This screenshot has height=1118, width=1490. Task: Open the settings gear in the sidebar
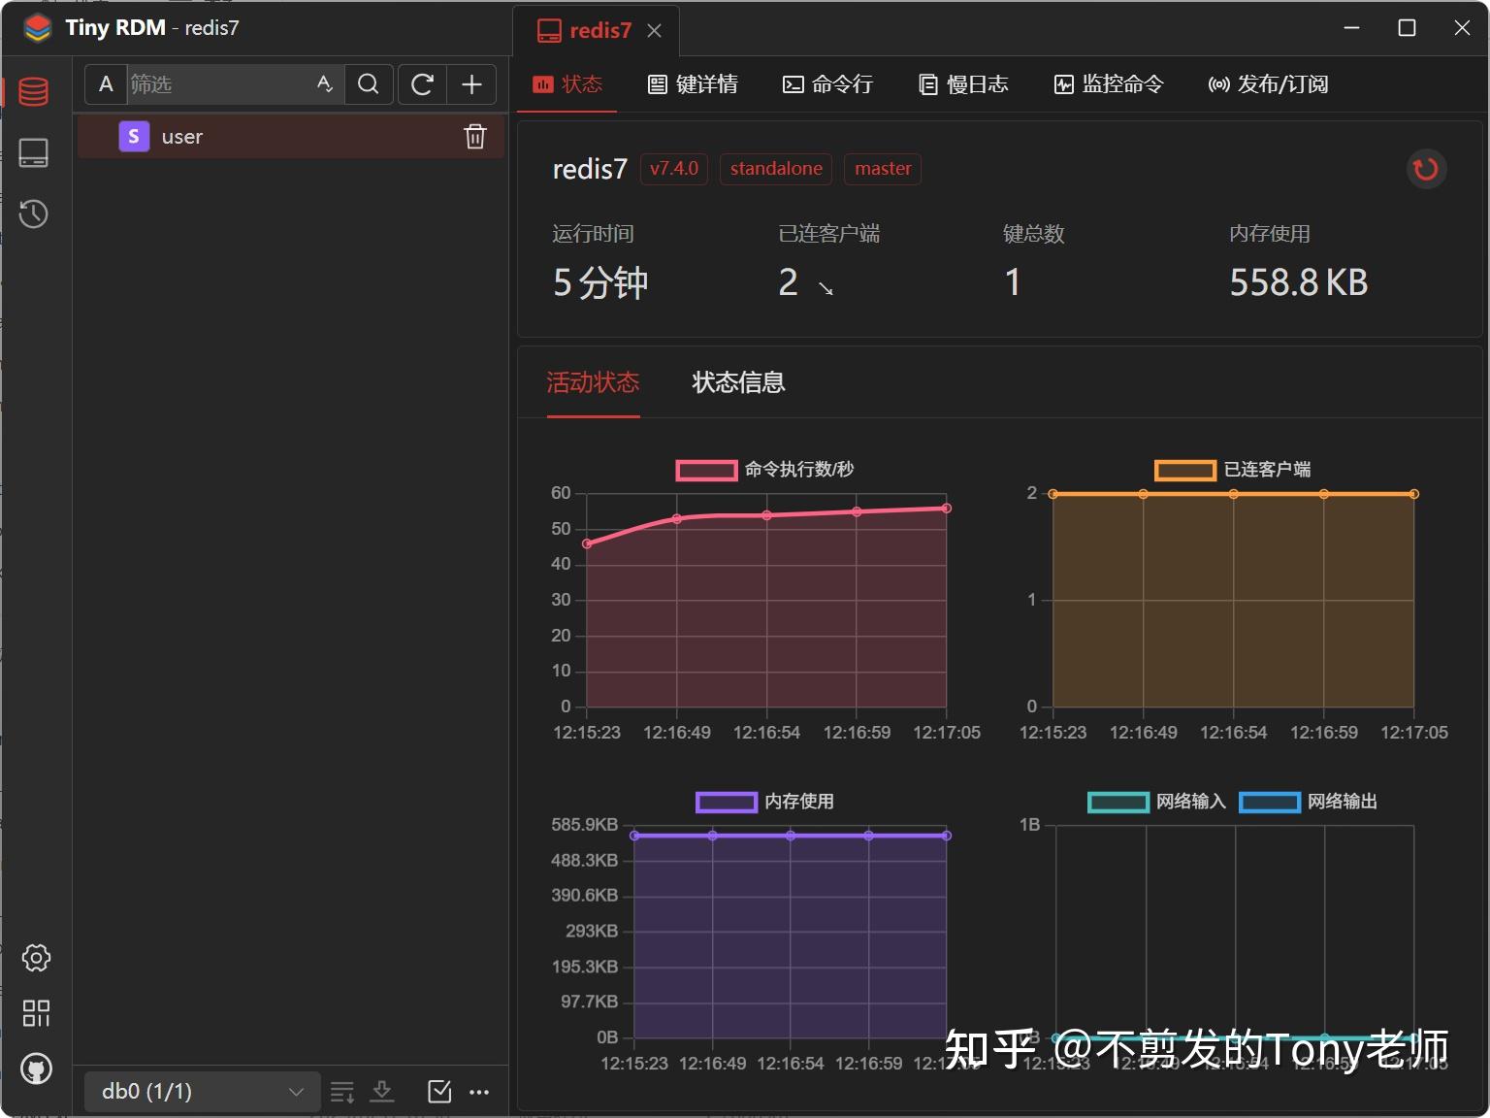click(35, 958)
